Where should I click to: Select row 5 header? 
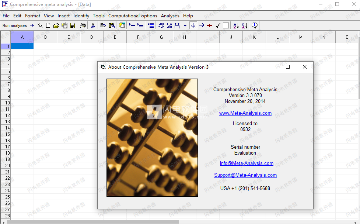tap(6, 71)
